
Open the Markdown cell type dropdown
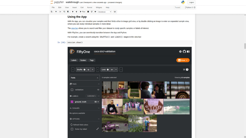tap(105, 12)
